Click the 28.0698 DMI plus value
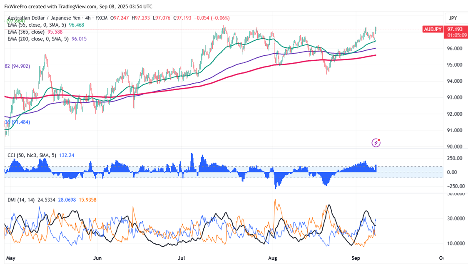This screenshot has height=265, width=468. point(67,200)
